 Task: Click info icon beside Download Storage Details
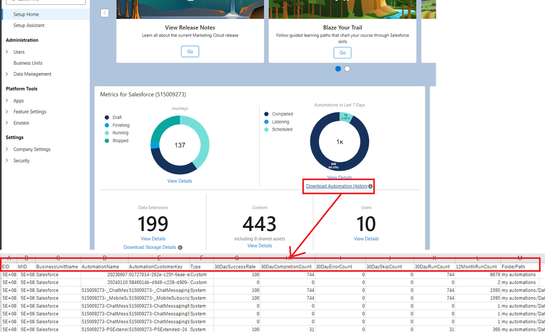click(x=180, y=247)
